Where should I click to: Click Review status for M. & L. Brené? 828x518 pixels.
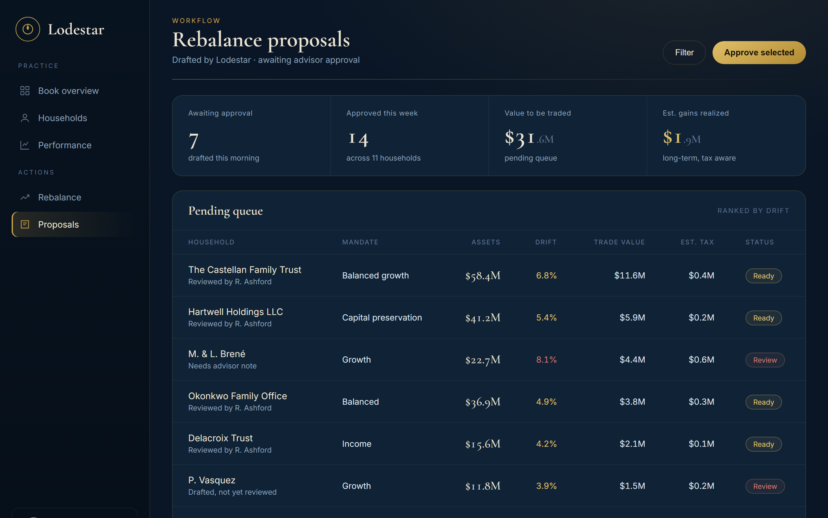point(765,360)
